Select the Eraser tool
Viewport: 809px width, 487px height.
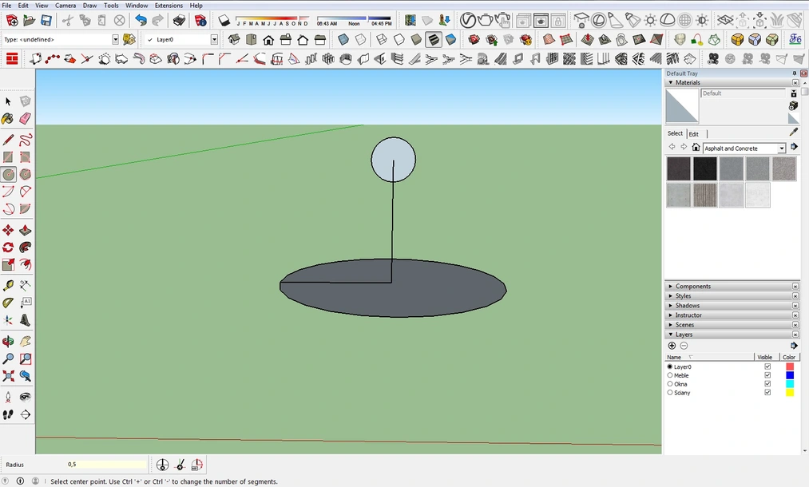pyautogui.click(x=26, y=118)
